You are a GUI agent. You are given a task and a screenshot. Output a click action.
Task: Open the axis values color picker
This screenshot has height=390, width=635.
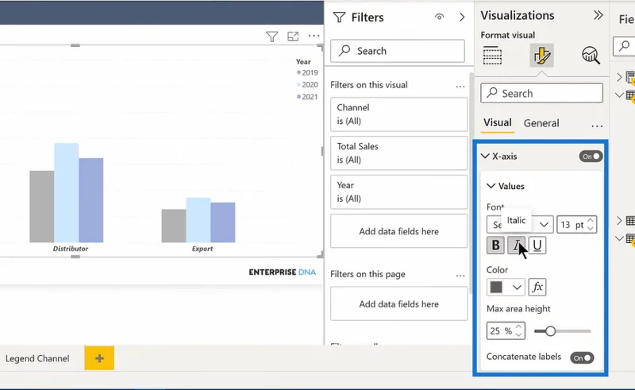pyautogui.click(x=506, y=287)
